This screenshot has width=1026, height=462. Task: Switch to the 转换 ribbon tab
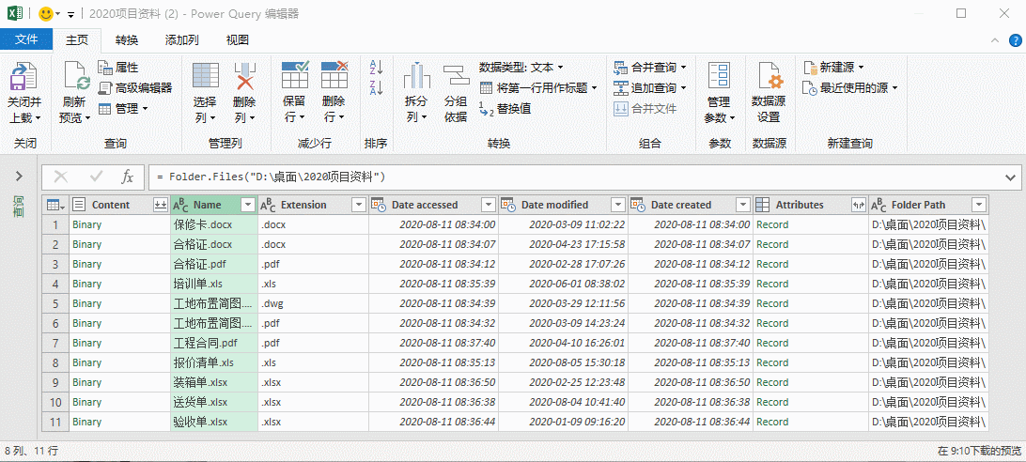point(127,39)
